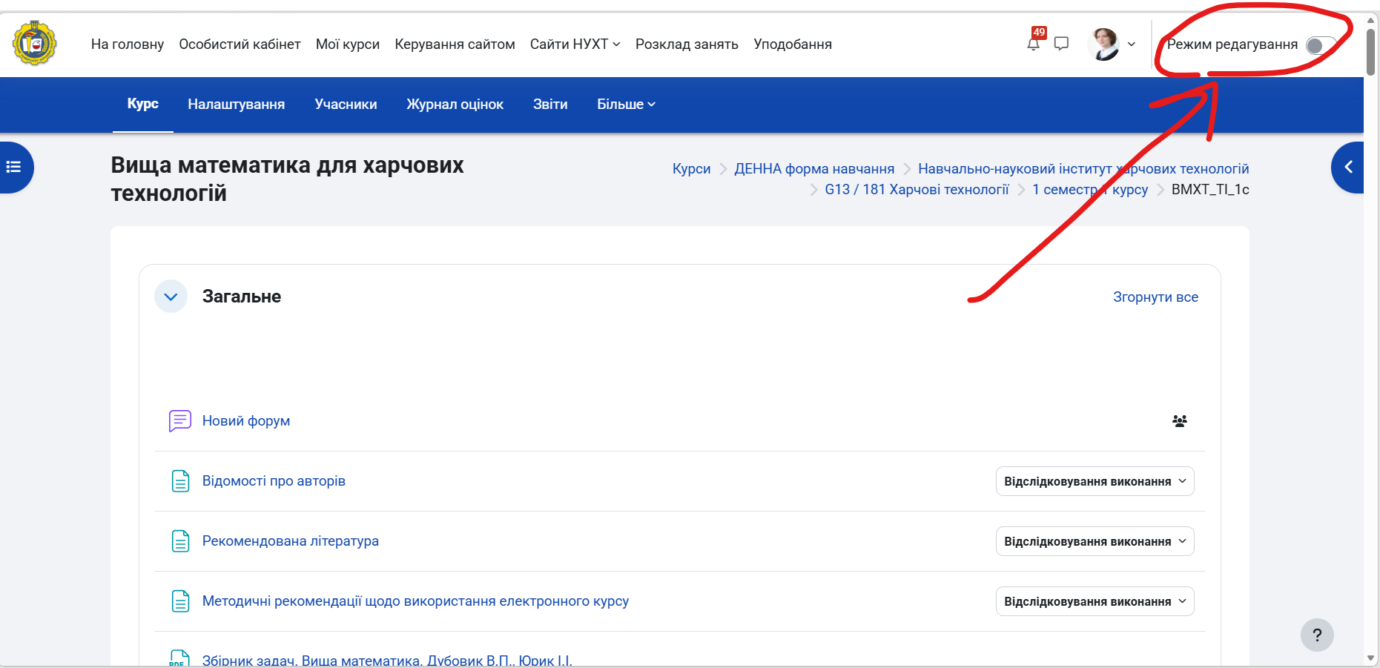
Task: Open Рекомендована література link
Action: point(291,541)
